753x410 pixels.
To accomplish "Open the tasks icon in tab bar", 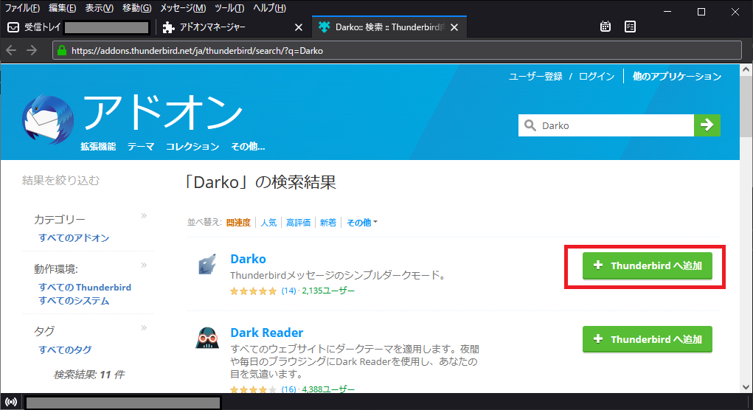I will (x=630, y=27).
